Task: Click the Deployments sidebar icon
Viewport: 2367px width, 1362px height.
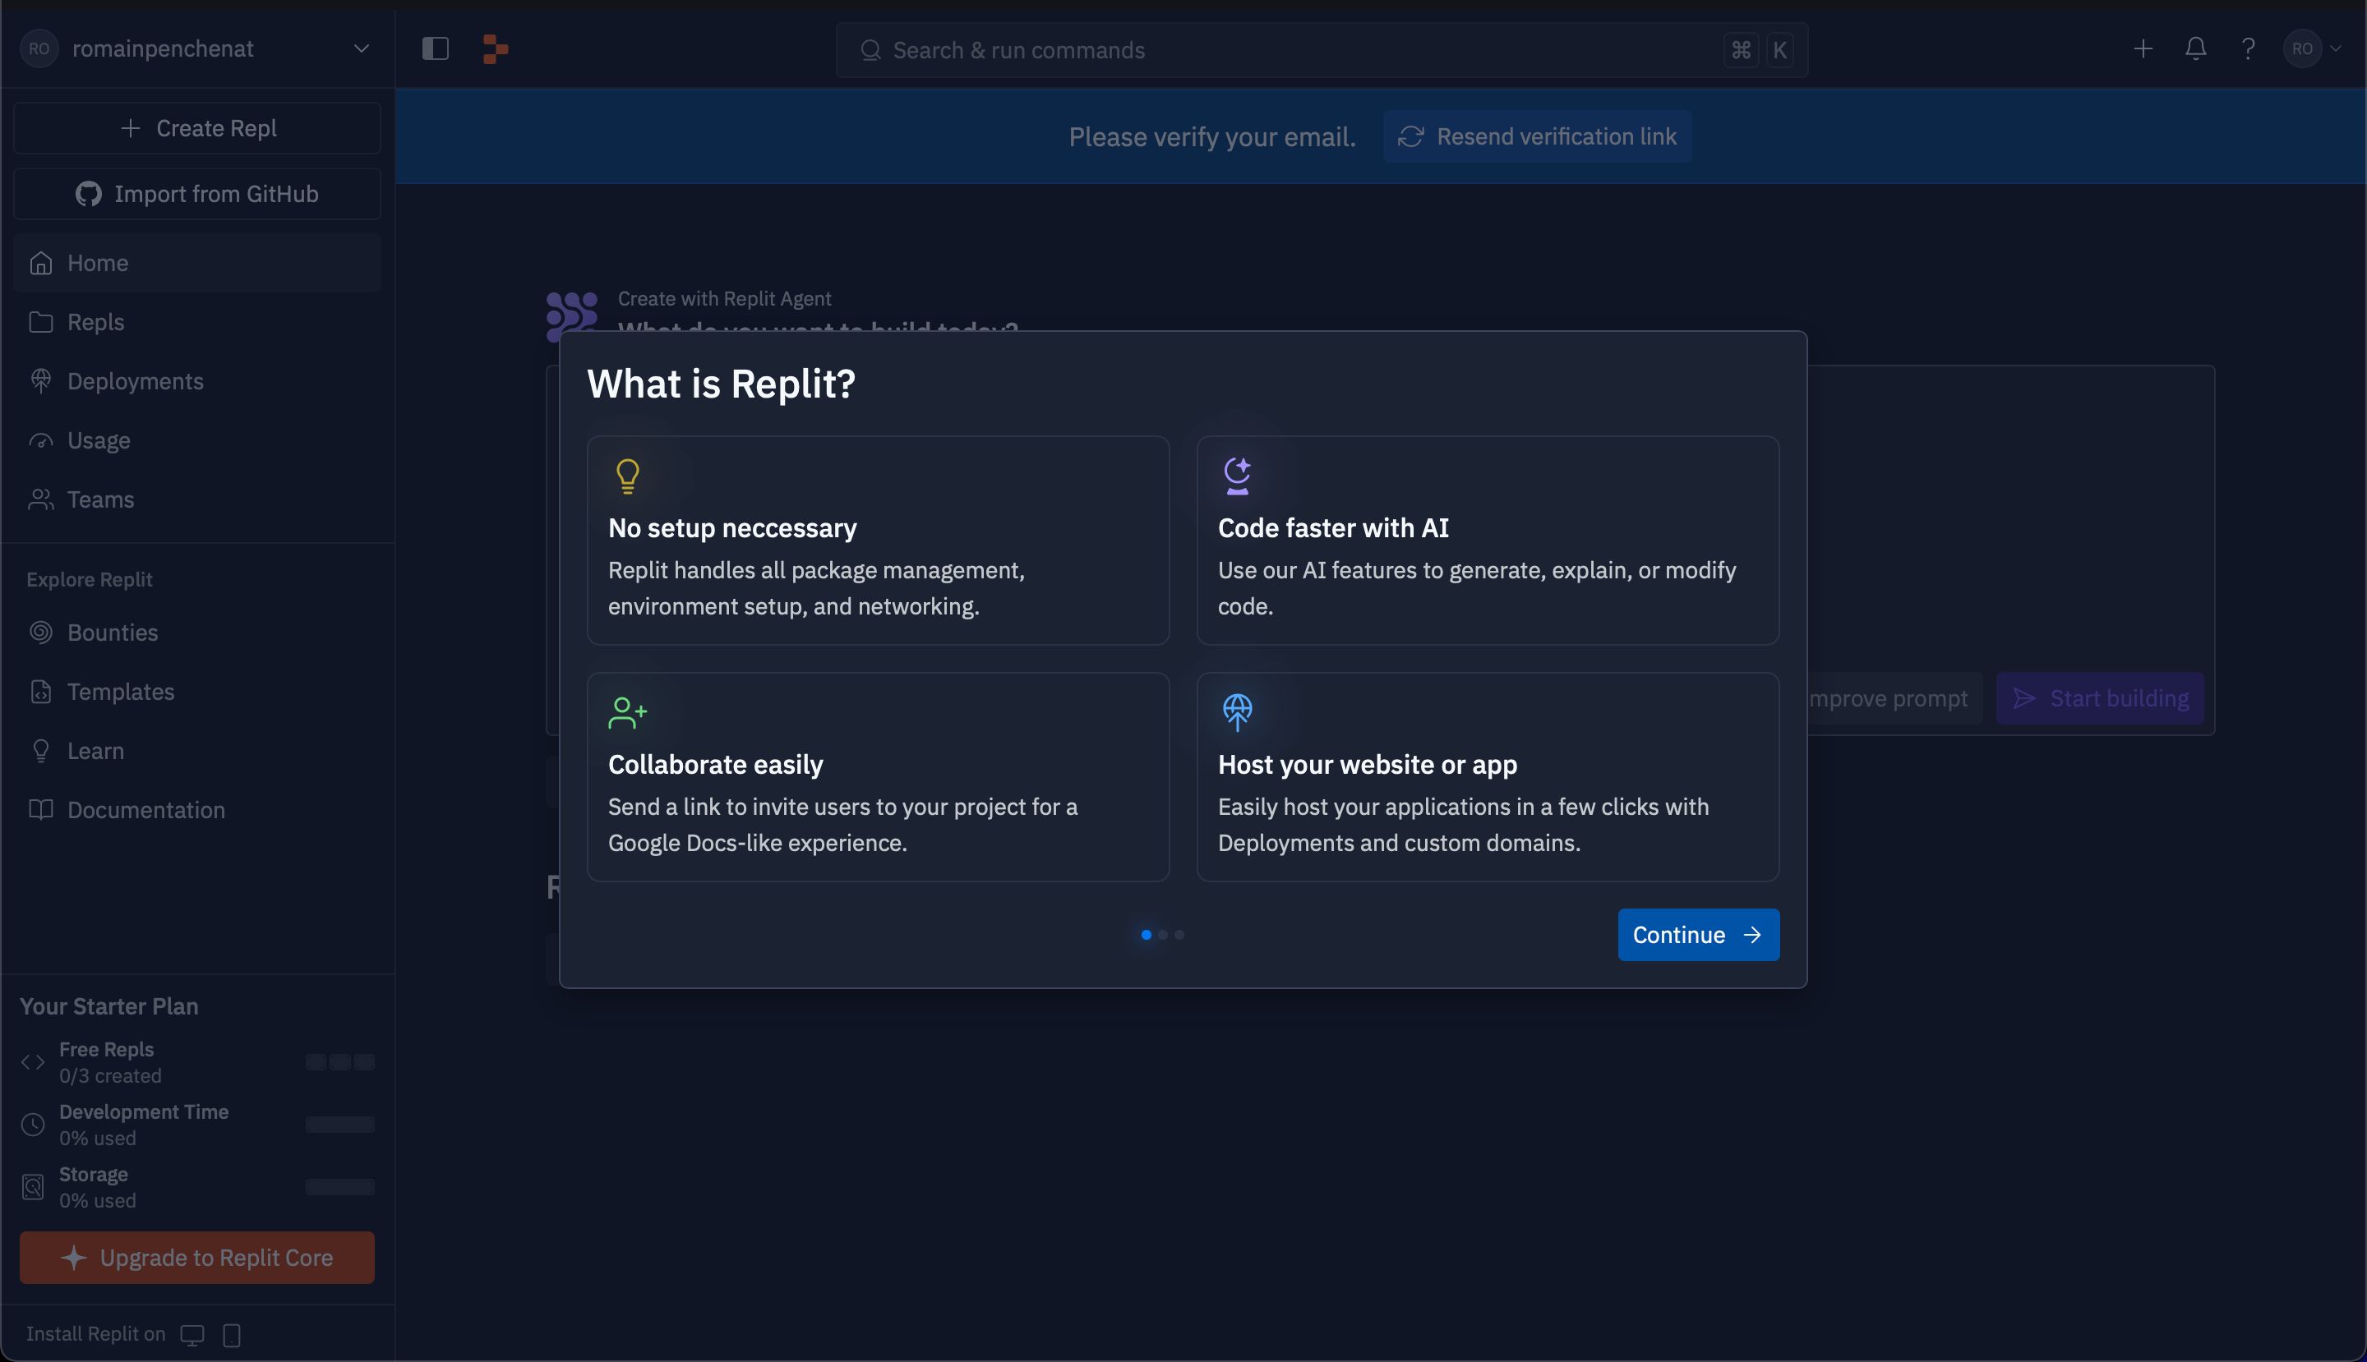Action: [x=40, y=382]
